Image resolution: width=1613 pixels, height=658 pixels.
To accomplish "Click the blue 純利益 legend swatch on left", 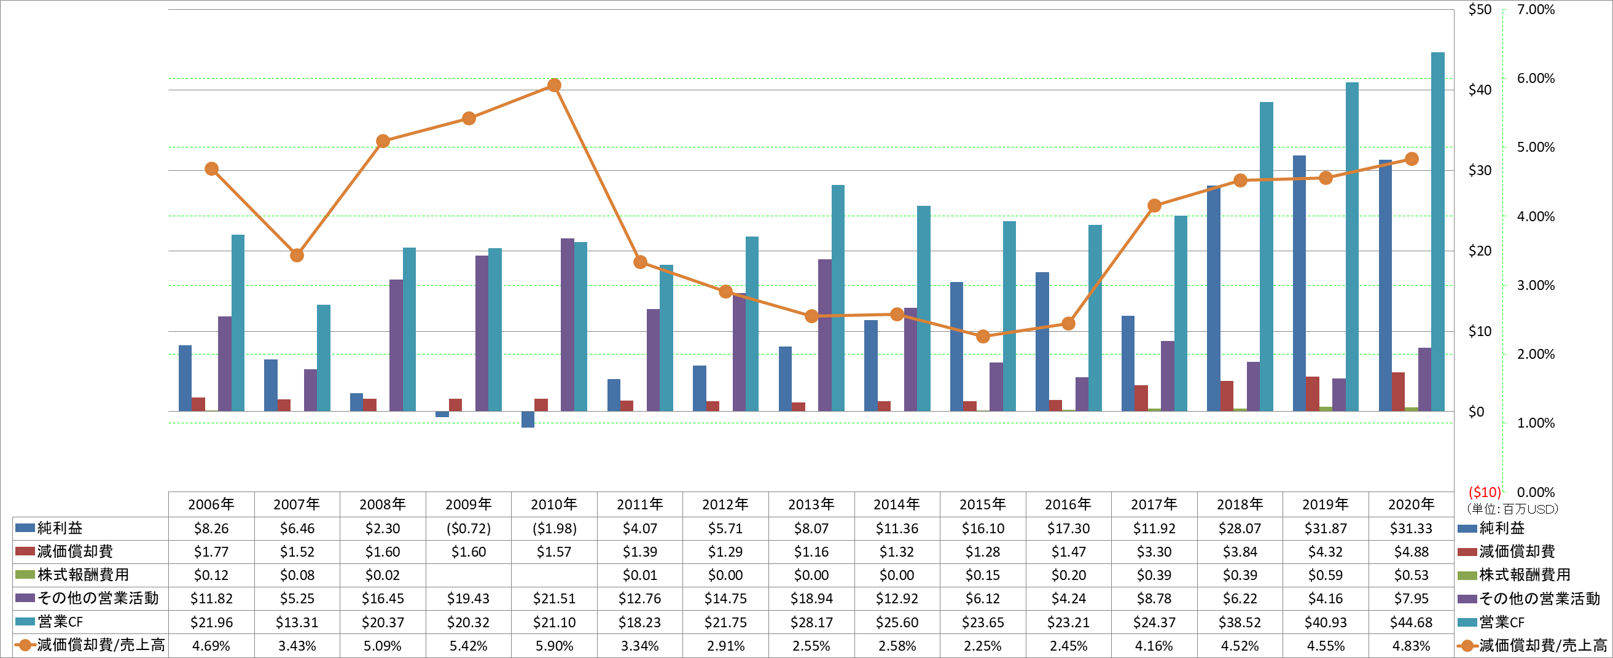I will coord(25,528).
